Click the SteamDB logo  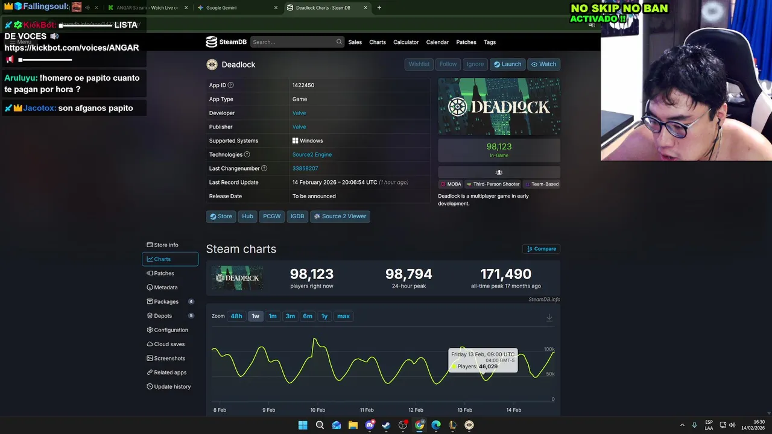pos(226,42)
